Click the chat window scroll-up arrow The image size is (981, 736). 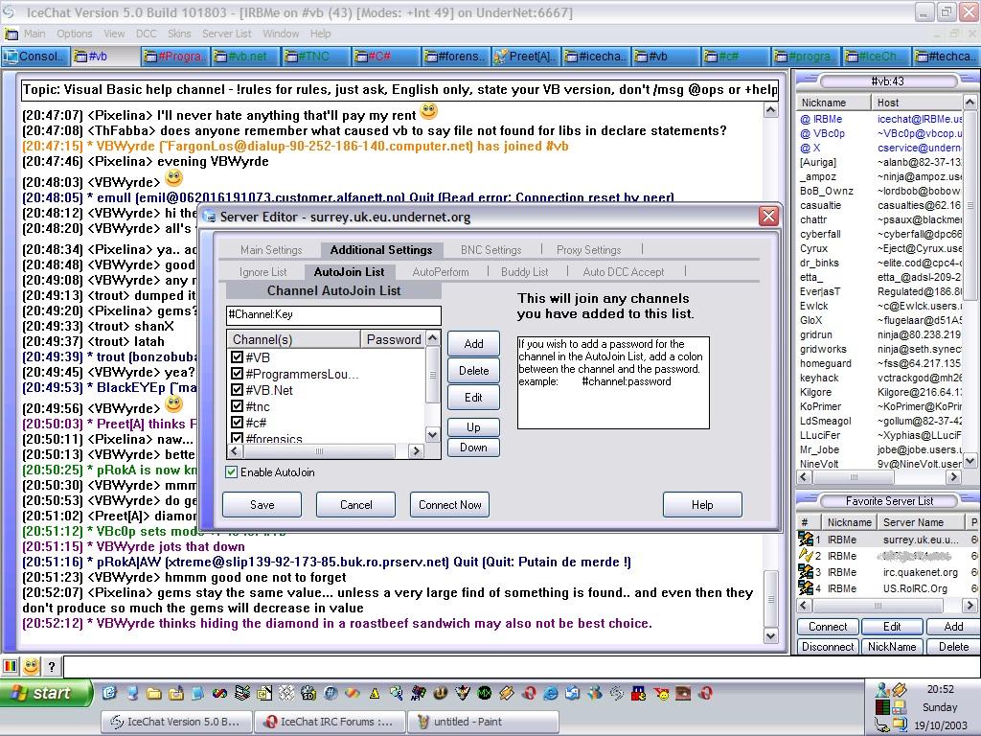(771, 111)
